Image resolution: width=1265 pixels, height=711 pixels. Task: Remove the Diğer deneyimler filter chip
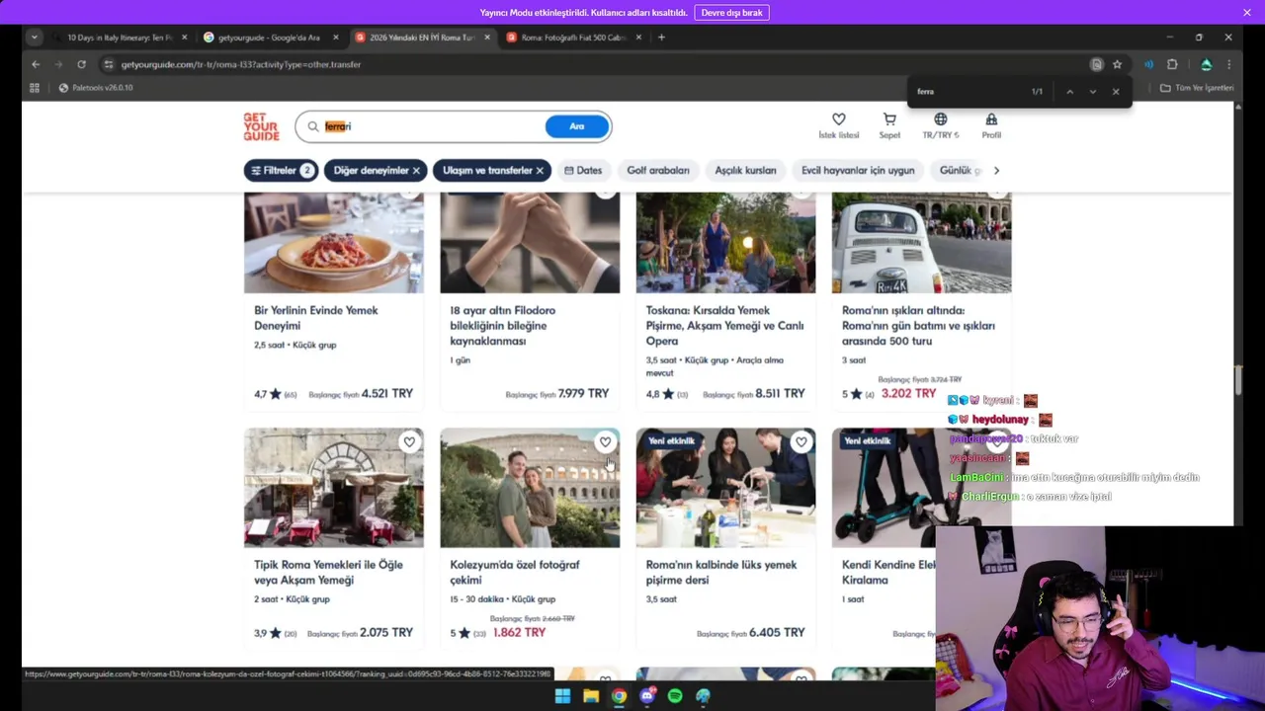(416, 171)
